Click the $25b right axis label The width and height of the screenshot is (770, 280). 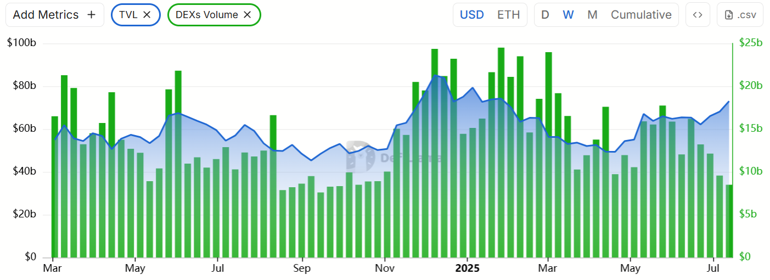coord(750,43)
